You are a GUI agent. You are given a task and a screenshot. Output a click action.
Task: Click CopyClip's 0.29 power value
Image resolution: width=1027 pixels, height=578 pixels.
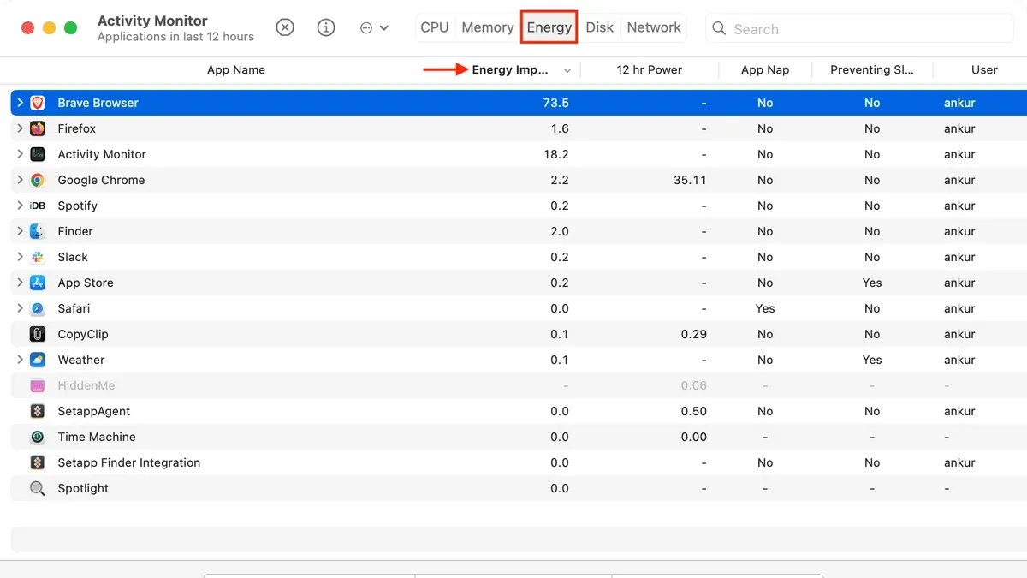pos(694,334)
